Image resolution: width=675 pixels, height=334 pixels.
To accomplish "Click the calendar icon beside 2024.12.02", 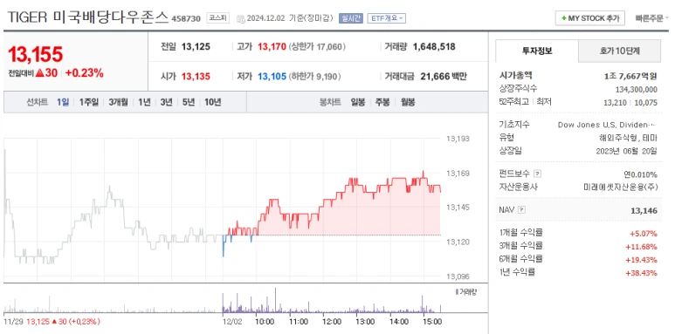I will click(241, 18).
